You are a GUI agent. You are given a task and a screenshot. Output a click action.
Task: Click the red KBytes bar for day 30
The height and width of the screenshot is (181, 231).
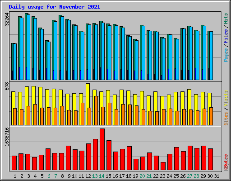210,159
